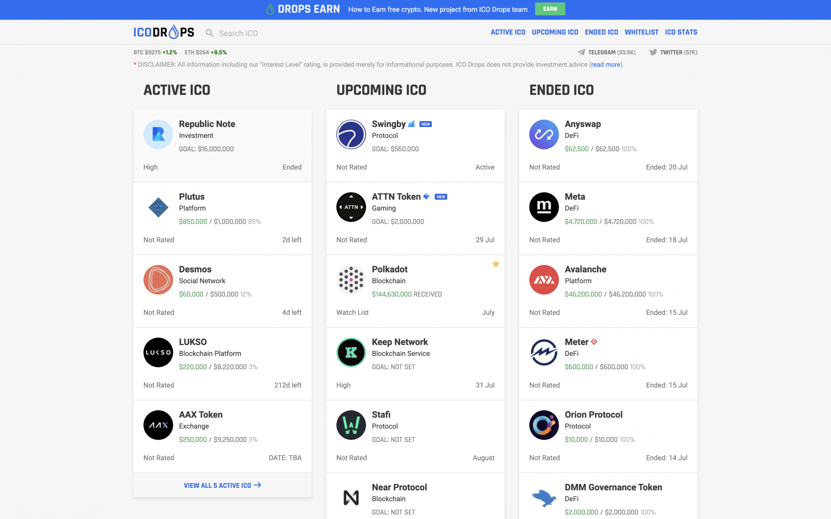Open the Near Protocol project title
This screenshot has height=519, width=831.
(399, 487)
